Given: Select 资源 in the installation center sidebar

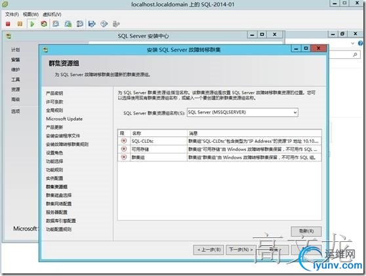Looking at the screenshot, I should tap(15, 89).
